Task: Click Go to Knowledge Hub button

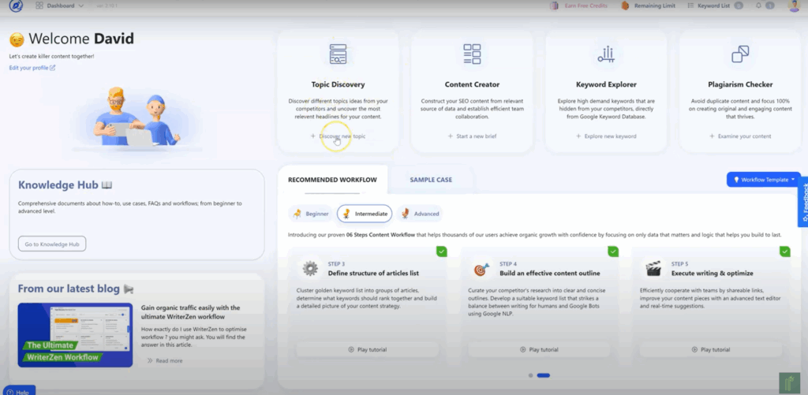Action: coord(52,244)
